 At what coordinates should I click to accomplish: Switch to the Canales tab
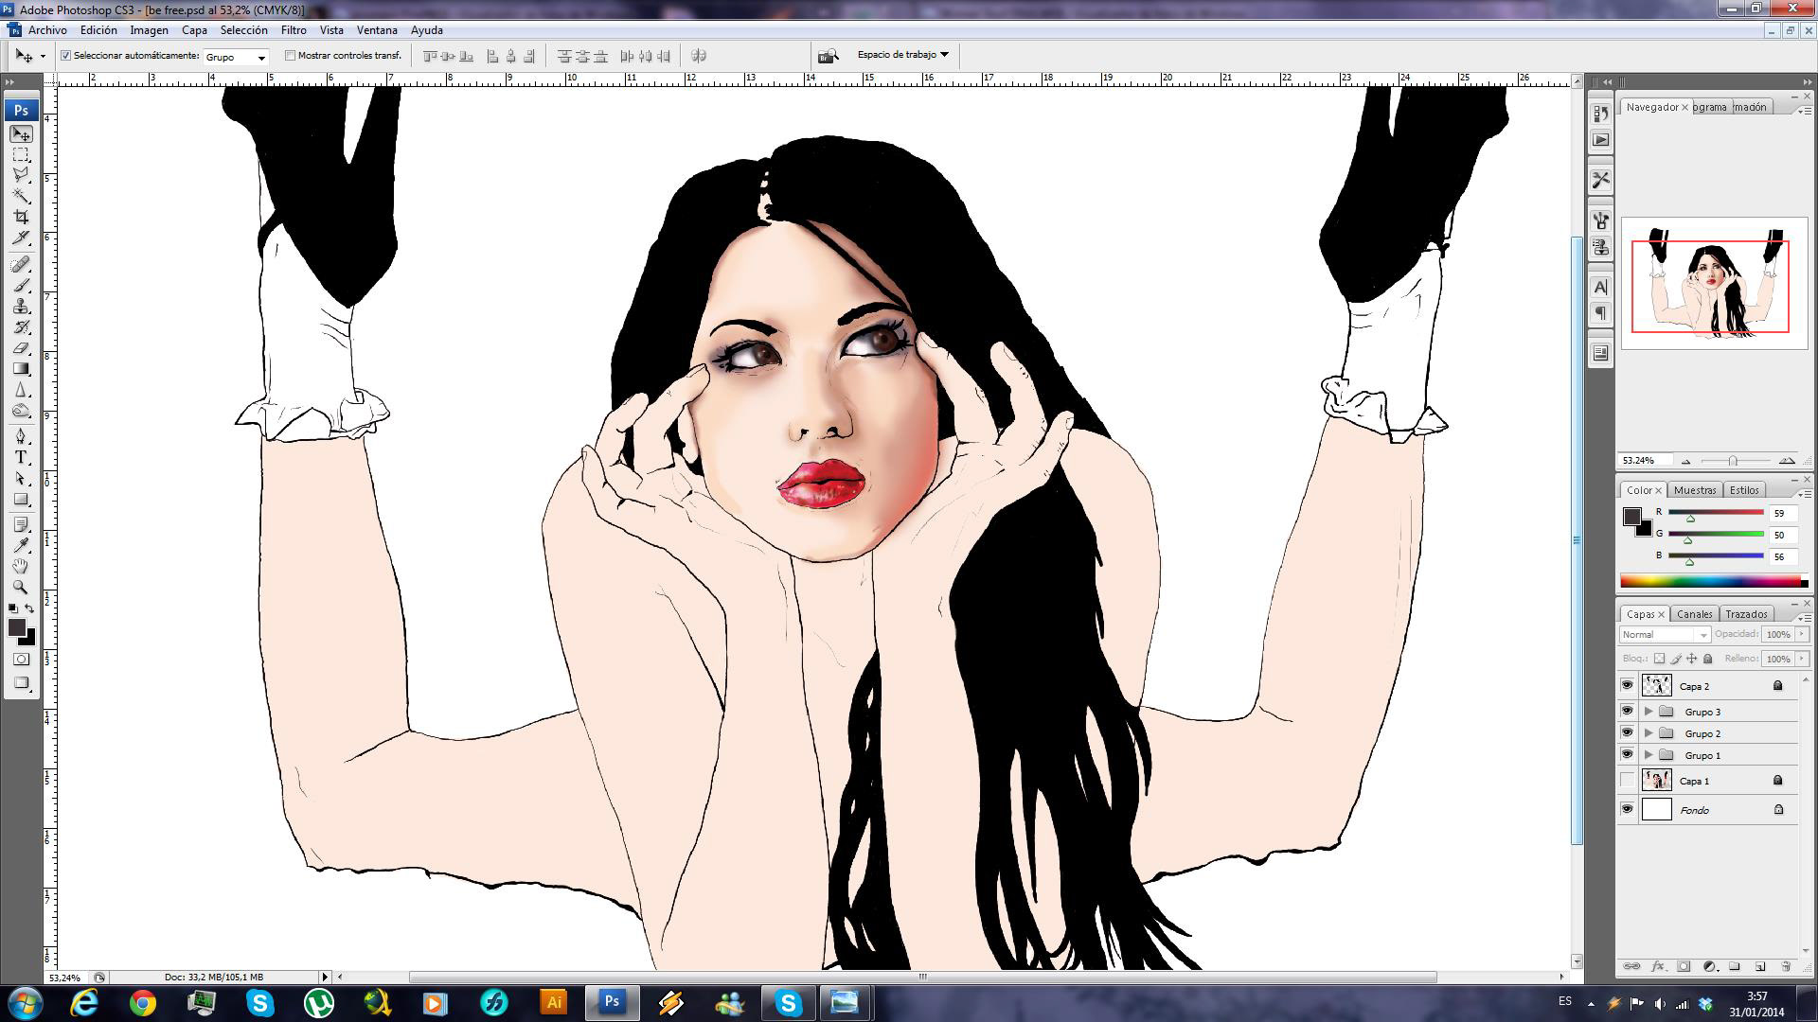tap(1694, 614)
